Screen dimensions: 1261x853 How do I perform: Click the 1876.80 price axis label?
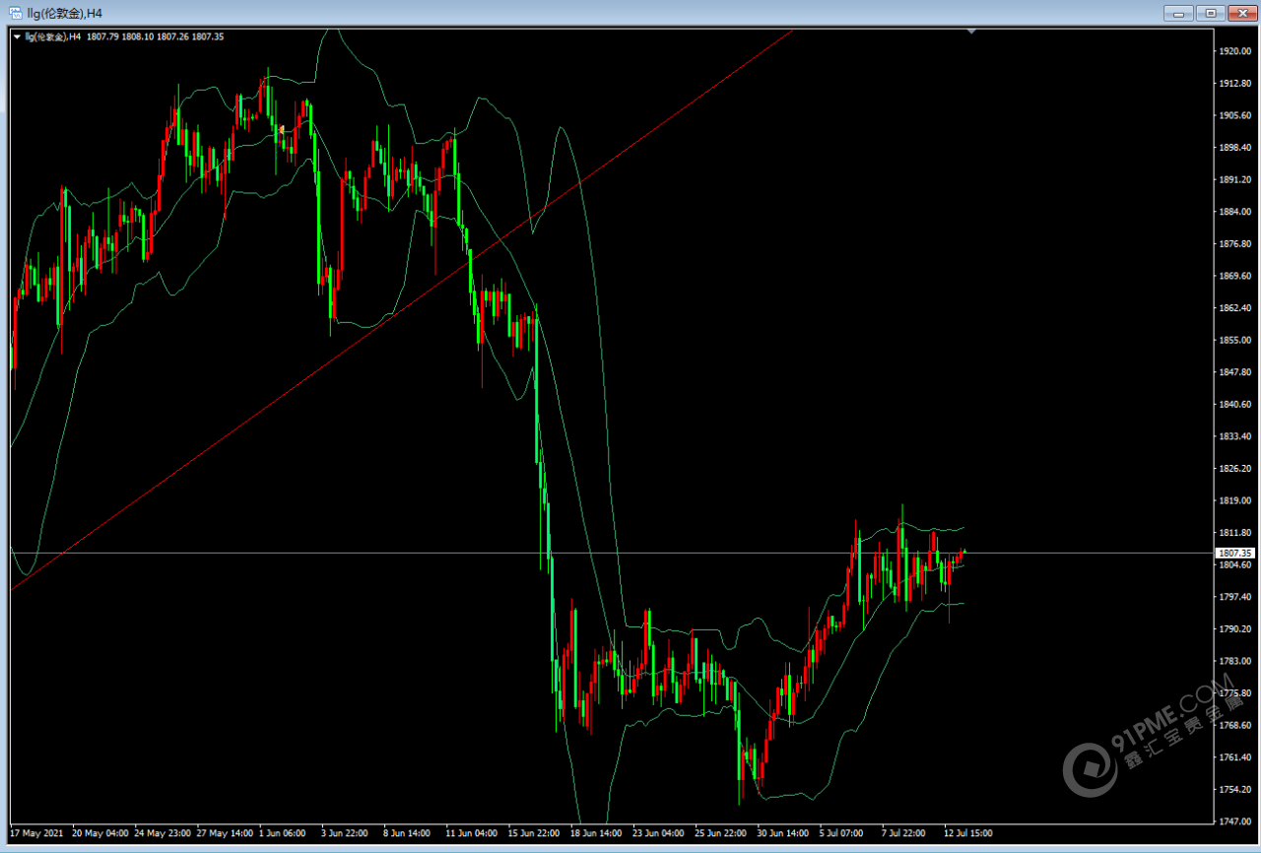[x=1234, y=243]
